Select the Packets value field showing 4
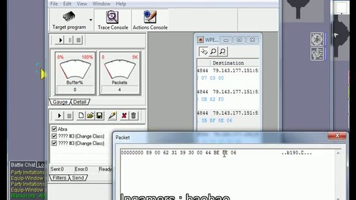 [x=120, y=89]
